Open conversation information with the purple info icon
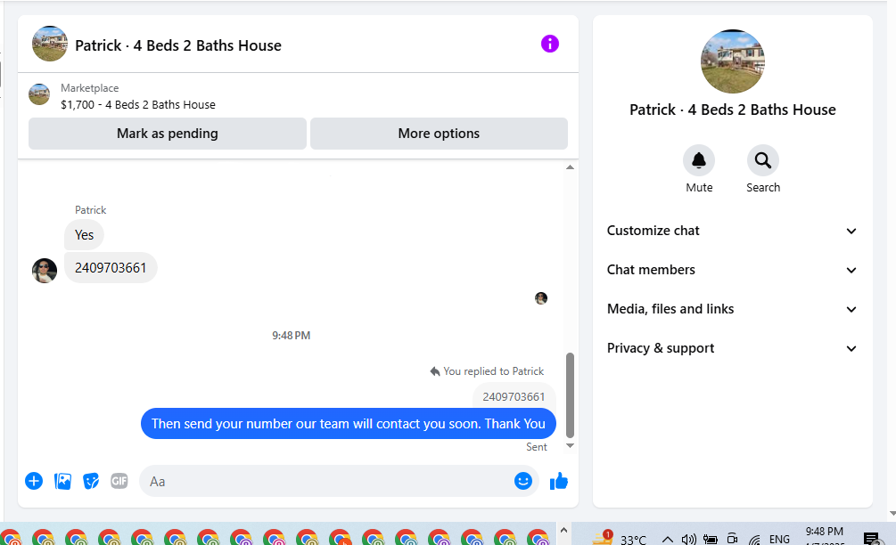This screenshot has width=896, height=545. click(x=550, y=44)
